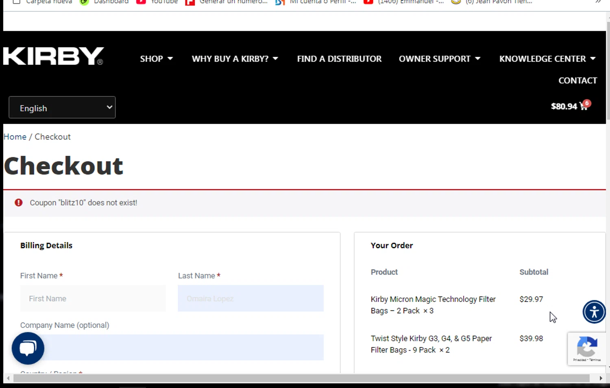Click the $39.98 subtotal value
This screenshot has height=388, width=610.
pyautogui.click(x=531, y=338)
